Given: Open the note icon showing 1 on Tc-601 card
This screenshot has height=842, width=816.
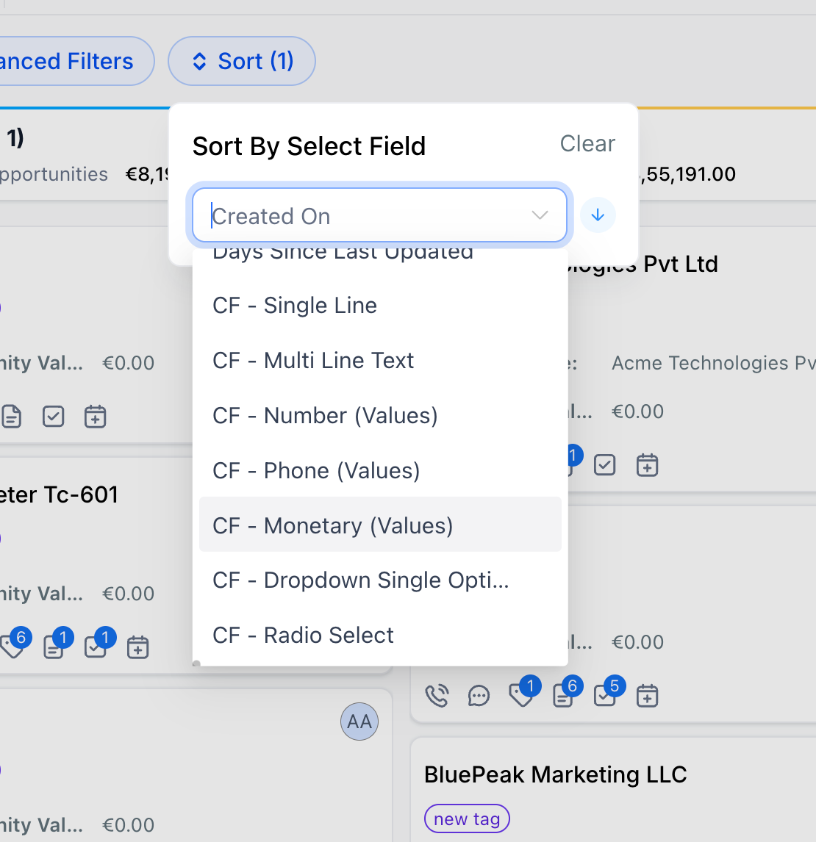Looking at the screenshot, I should 53,647.
